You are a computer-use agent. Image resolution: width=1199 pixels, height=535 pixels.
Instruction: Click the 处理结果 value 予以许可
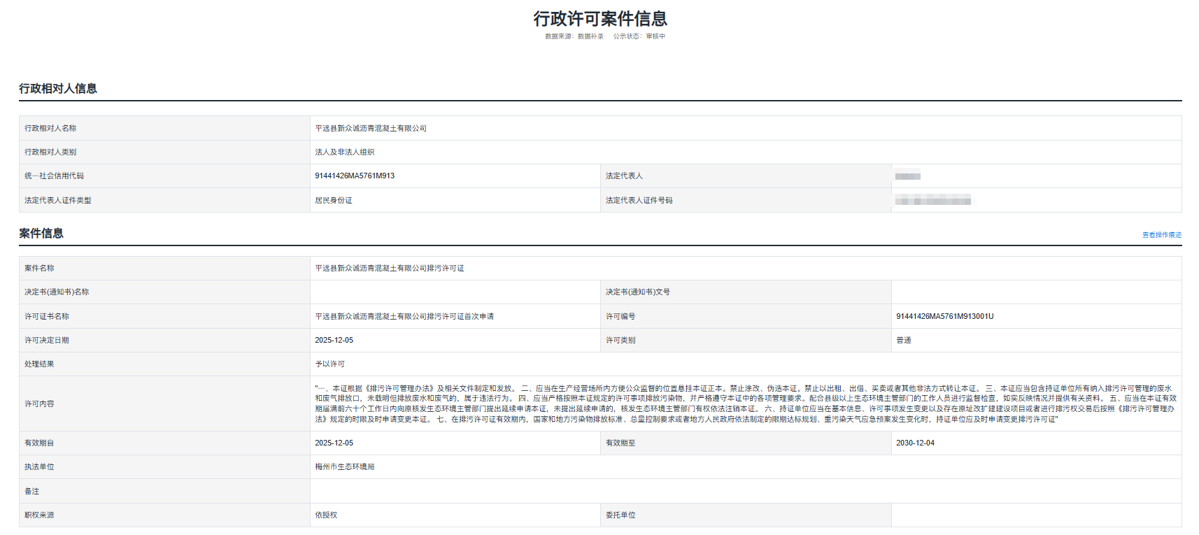pyautogui.click(x=330, y=364)
